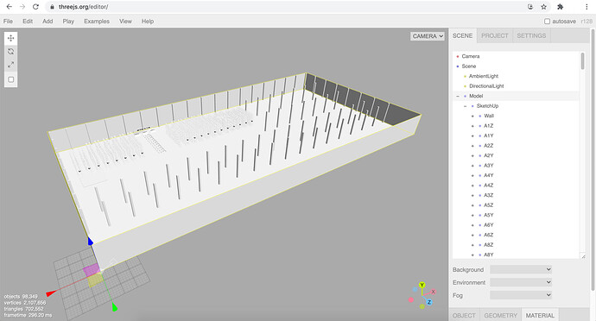Switch to the MATERIAL tab
The width and height of the screenshot is (596, 321).
point(540,315)
